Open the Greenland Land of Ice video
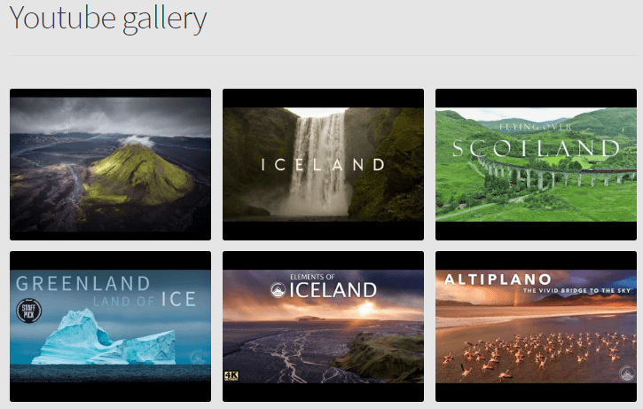Image resolution: width=643 pixels, height=409 pixels. tap(110, 326)
